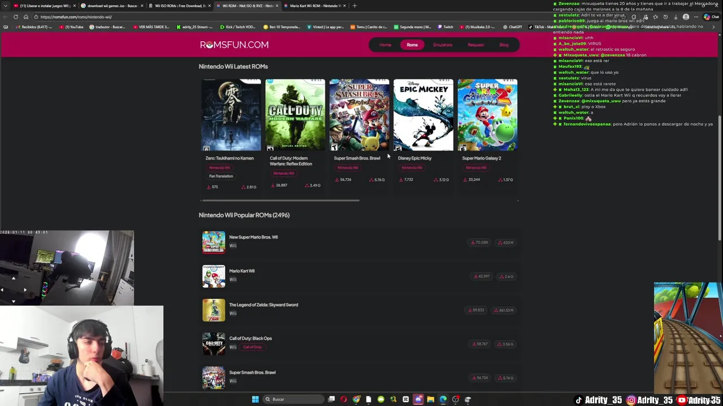Click the latest ROMs horizontal scrollbar
The width and height of the screenshot is (723, 406).
coord(280,200)
